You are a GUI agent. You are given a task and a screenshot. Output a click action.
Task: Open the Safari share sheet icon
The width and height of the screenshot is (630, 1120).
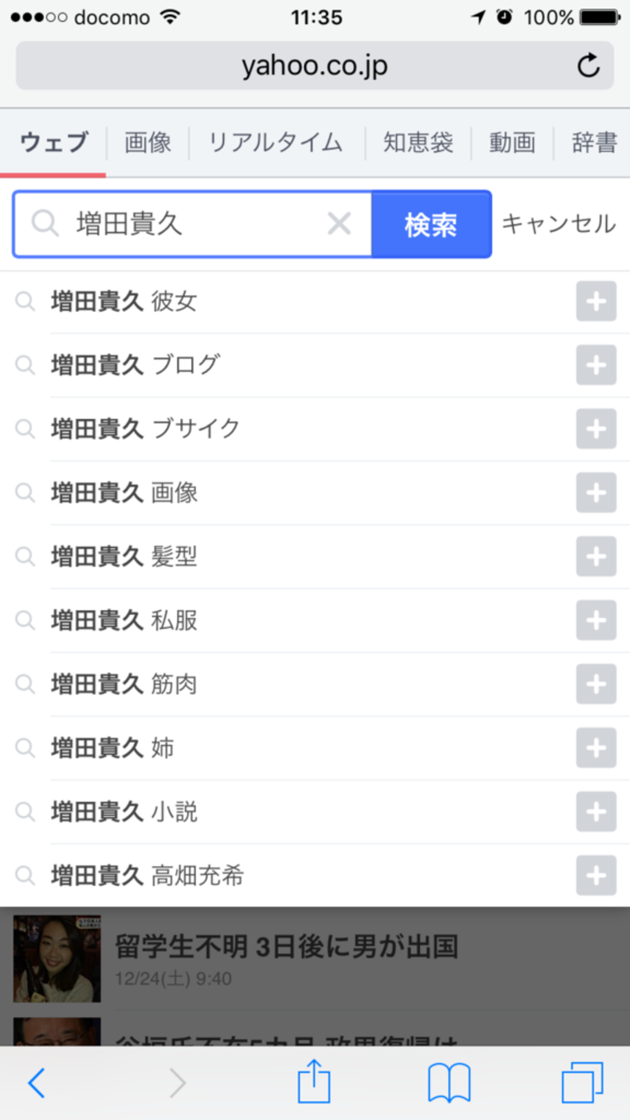click(314, 1082)
